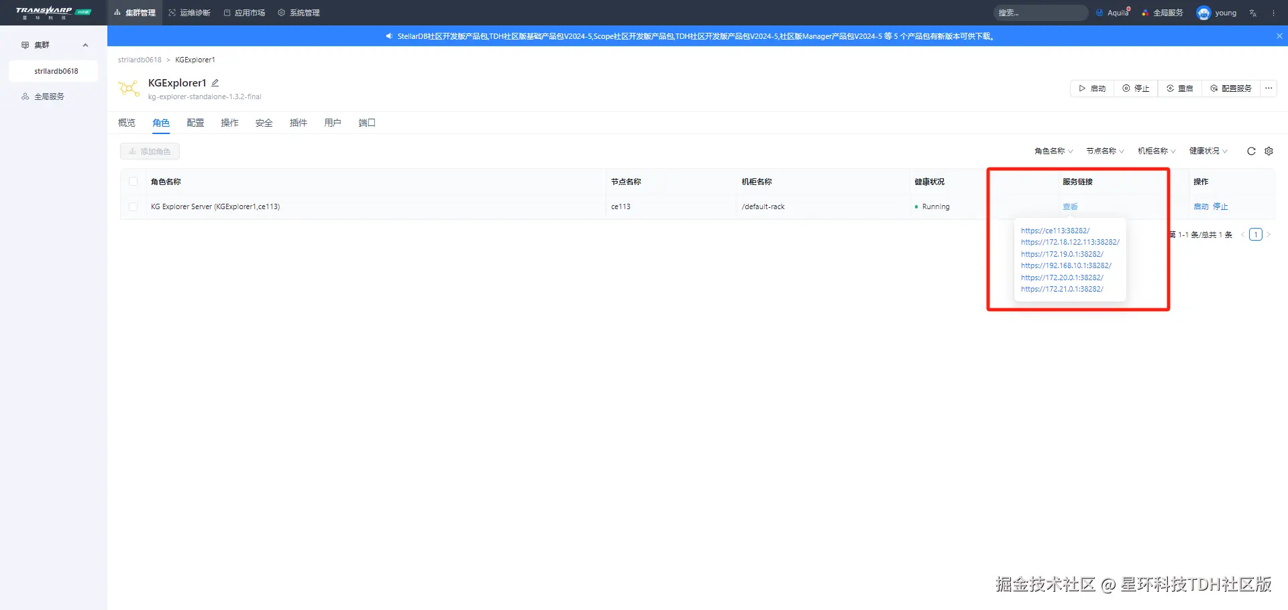Focus the 搜索 search box

click(x=1040, y=13)
